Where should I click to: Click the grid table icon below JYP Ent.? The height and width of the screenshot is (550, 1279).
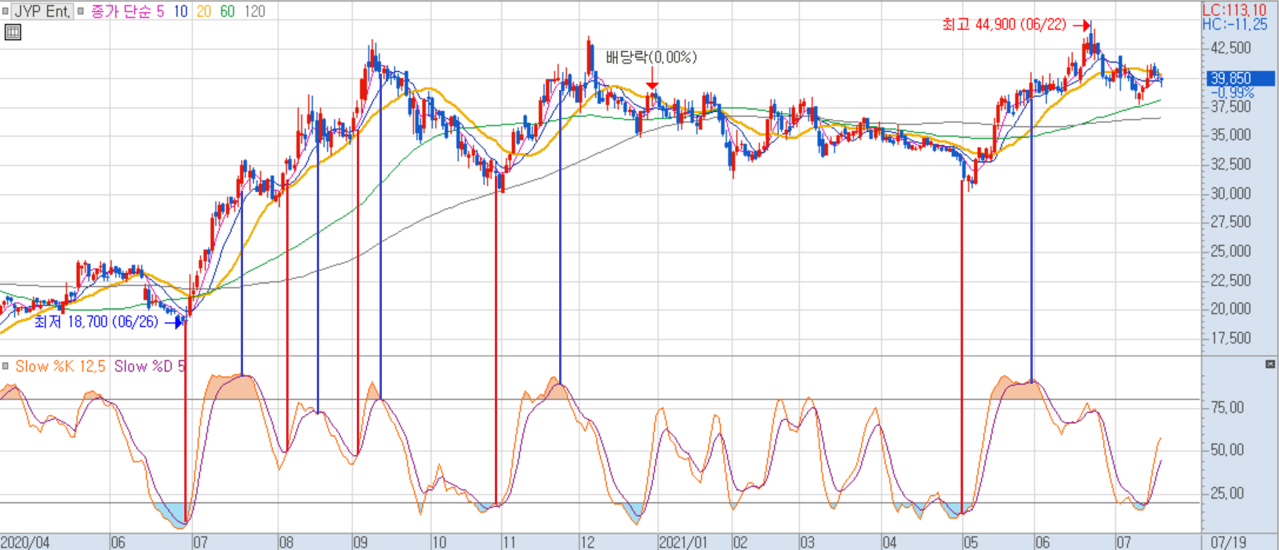13,32
